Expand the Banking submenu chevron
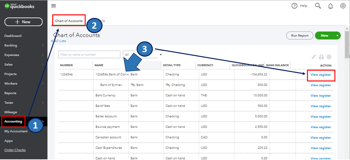Image resolution: width=350 pixels, height=160 pixels. 43,46
